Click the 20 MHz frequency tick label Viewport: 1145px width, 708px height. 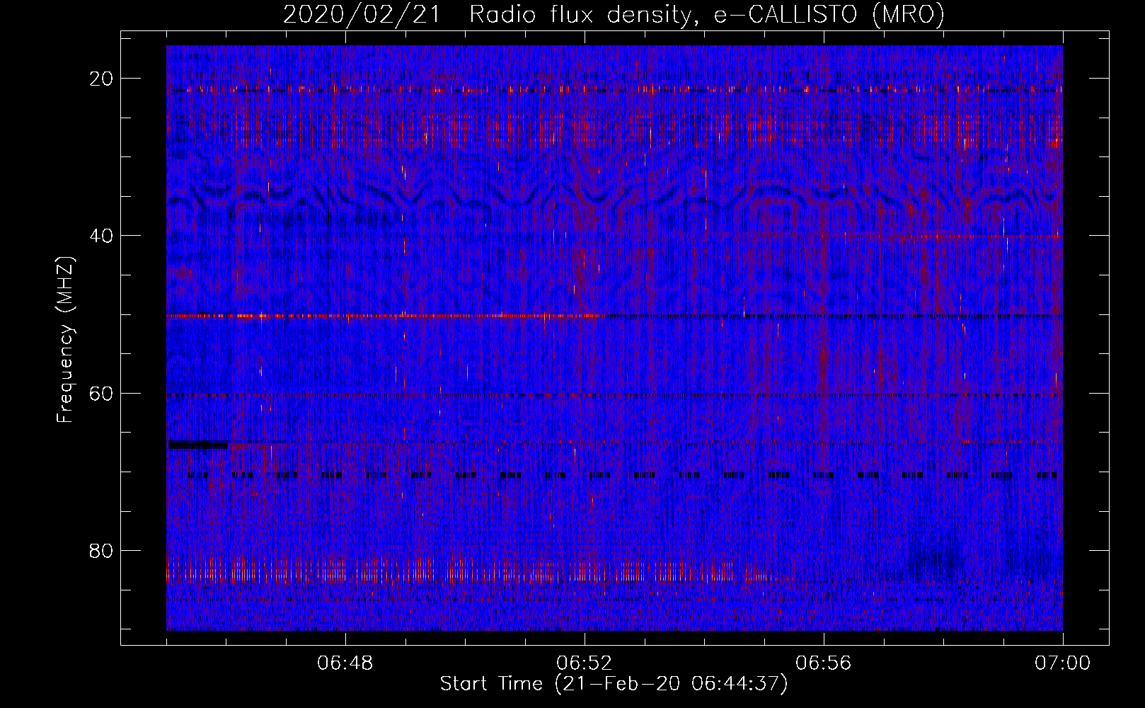(x=102, y=79)
